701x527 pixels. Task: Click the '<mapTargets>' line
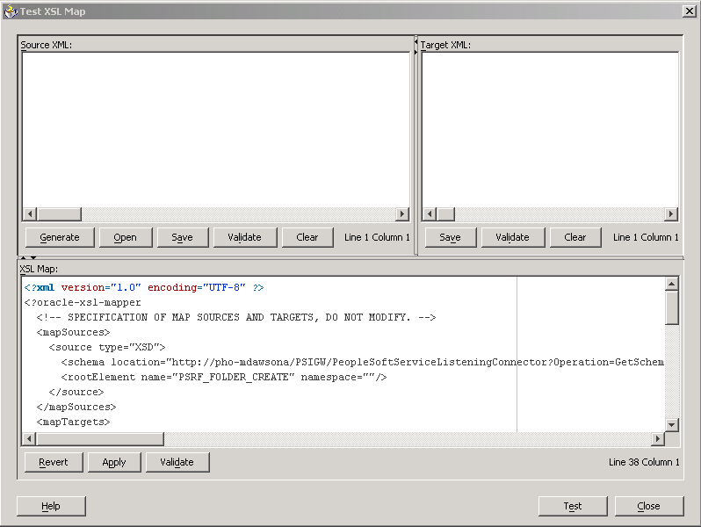[x=73, y=422]
